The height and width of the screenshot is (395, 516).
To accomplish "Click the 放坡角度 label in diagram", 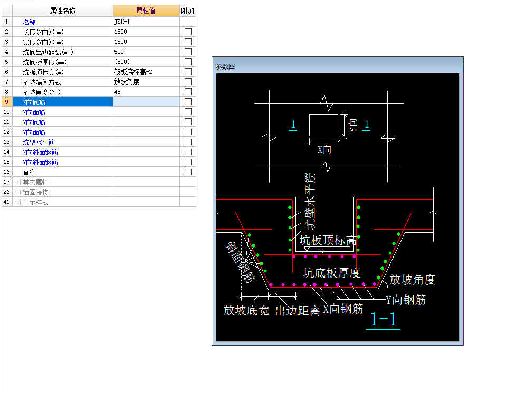I will point(413,280).
